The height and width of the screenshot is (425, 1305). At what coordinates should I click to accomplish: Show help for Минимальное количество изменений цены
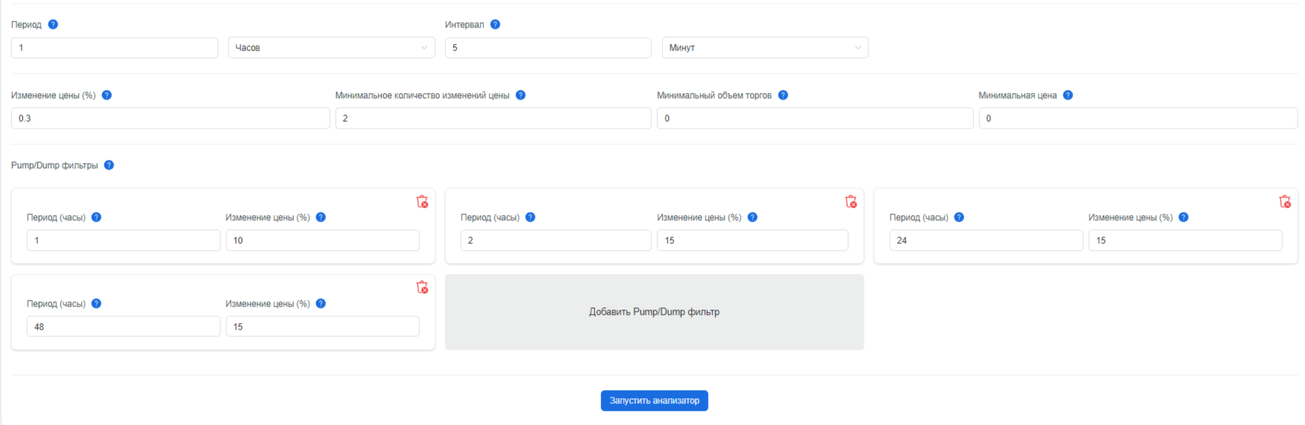521,95
